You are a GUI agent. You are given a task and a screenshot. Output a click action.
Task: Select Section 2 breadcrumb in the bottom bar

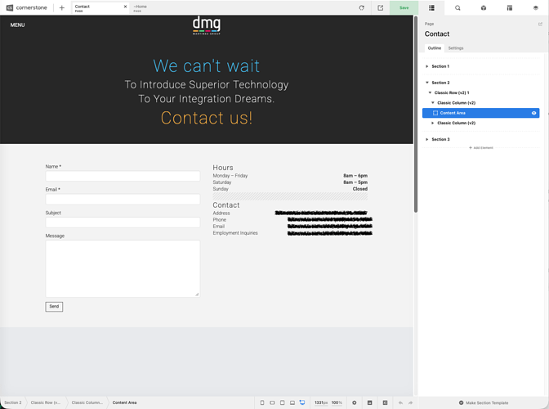pyautogui.click(x=13, y=402)
